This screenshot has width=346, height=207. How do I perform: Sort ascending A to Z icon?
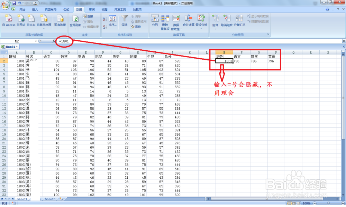coord(105,19)
